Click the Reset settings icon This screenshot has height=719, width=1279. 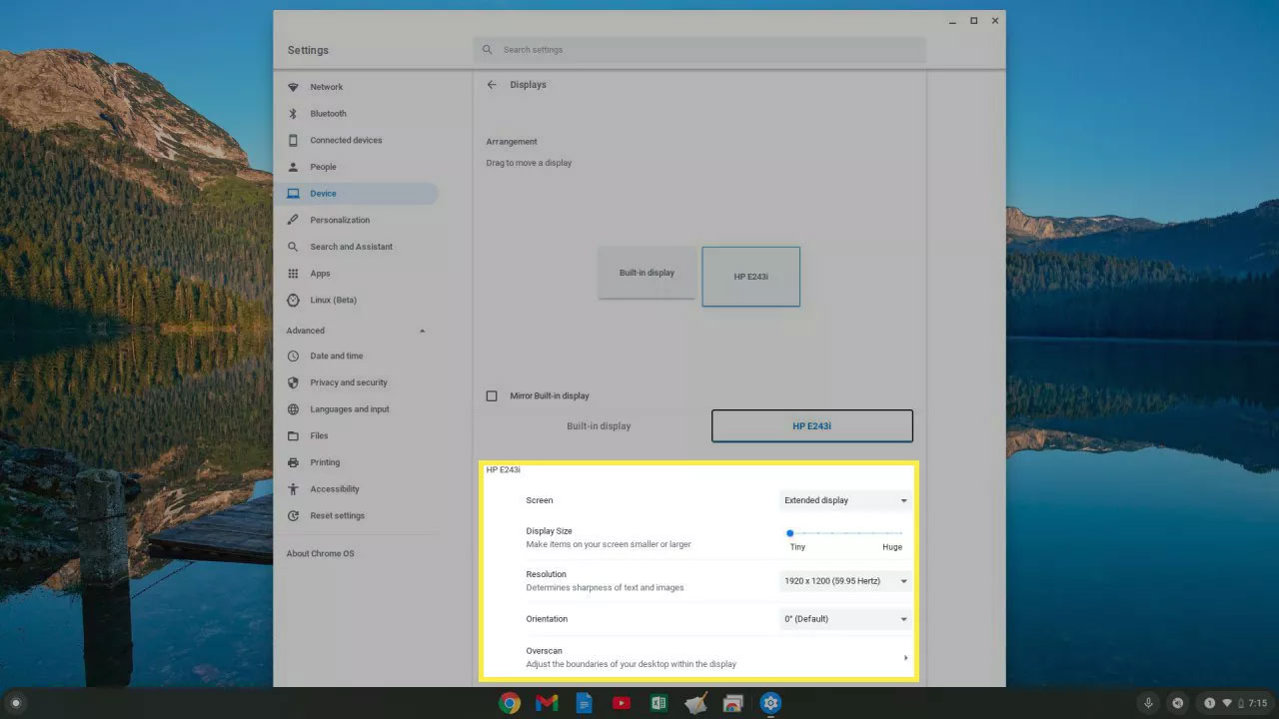pyautogui.click(x=293, y=516)
